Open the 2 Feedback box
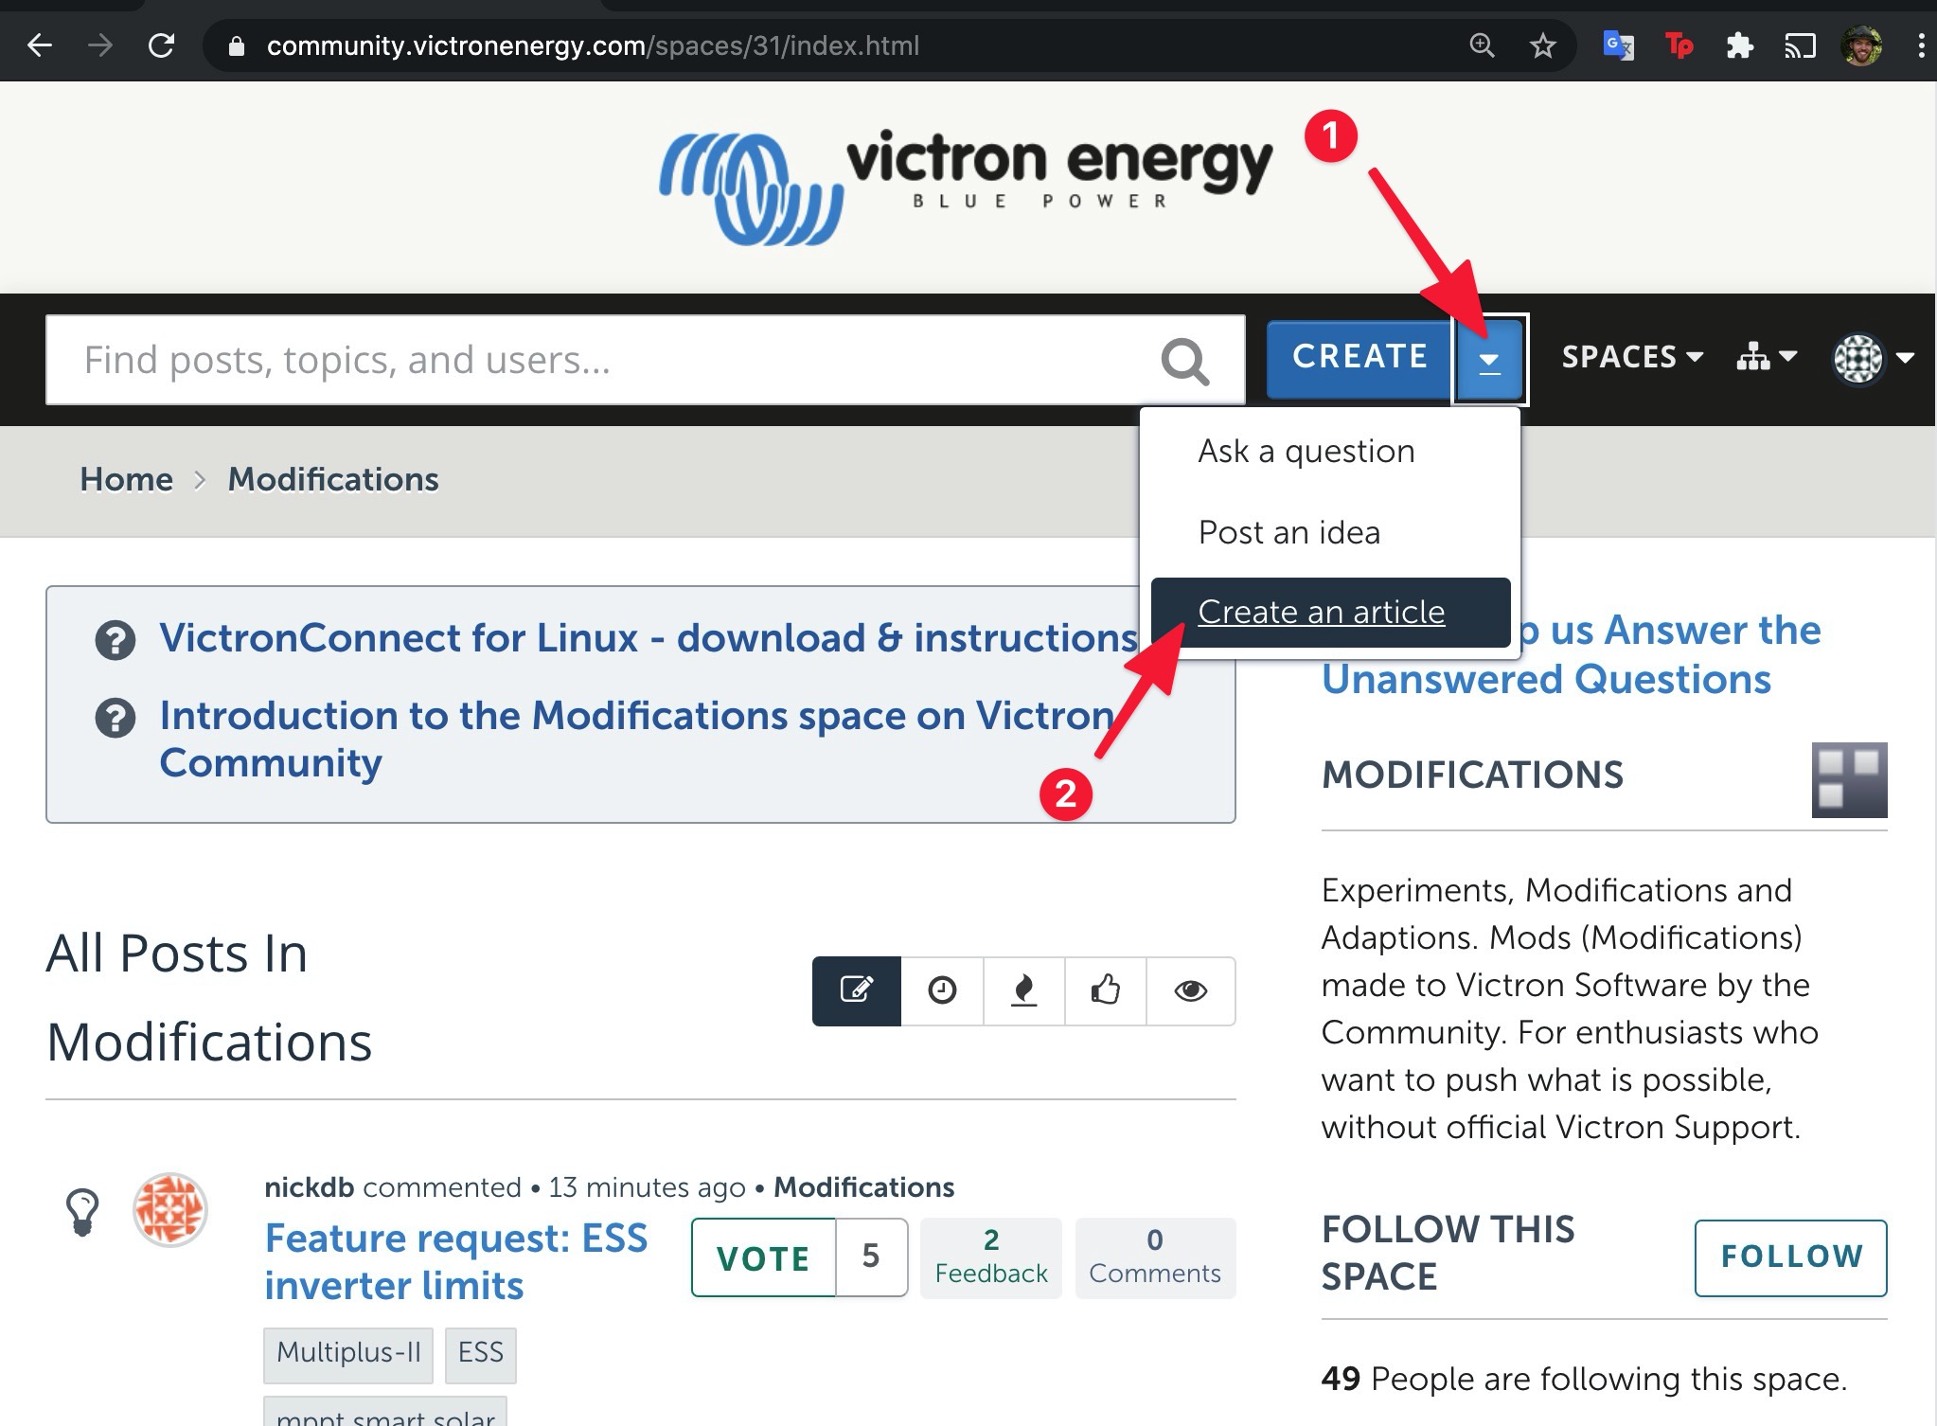The image size is (1937, 1426). click(x=991, y=1257)
